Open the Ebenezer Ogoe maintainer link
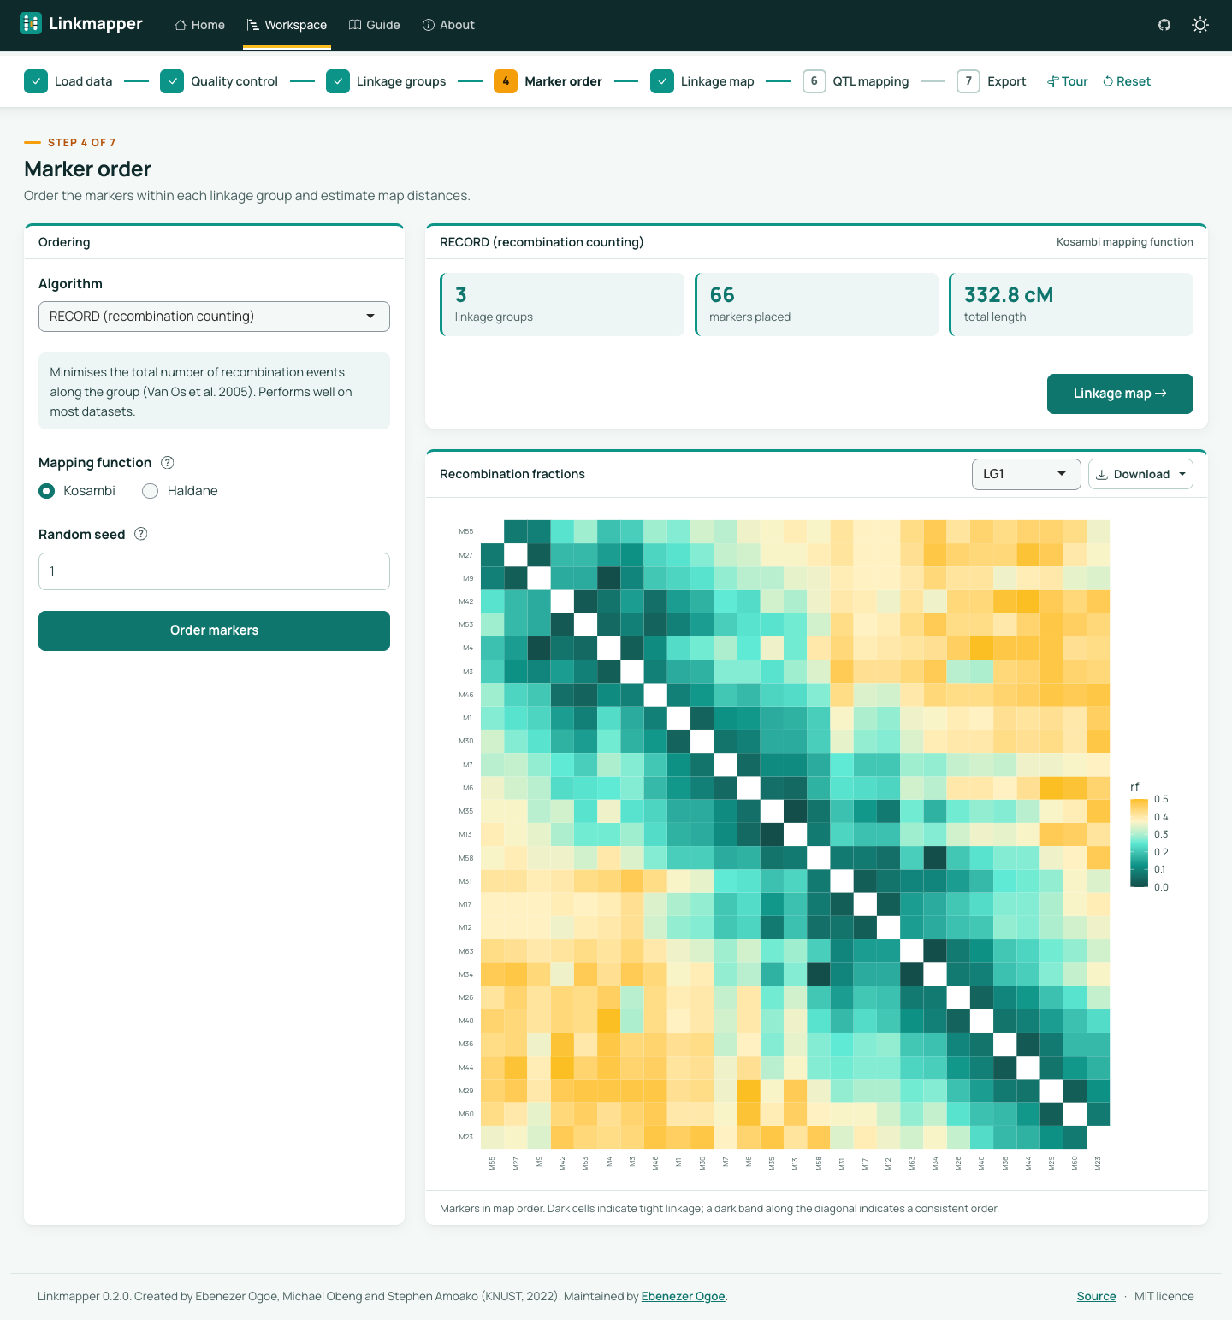The height and width of the screenshot is (1320, 1232). coord(683,1296)
